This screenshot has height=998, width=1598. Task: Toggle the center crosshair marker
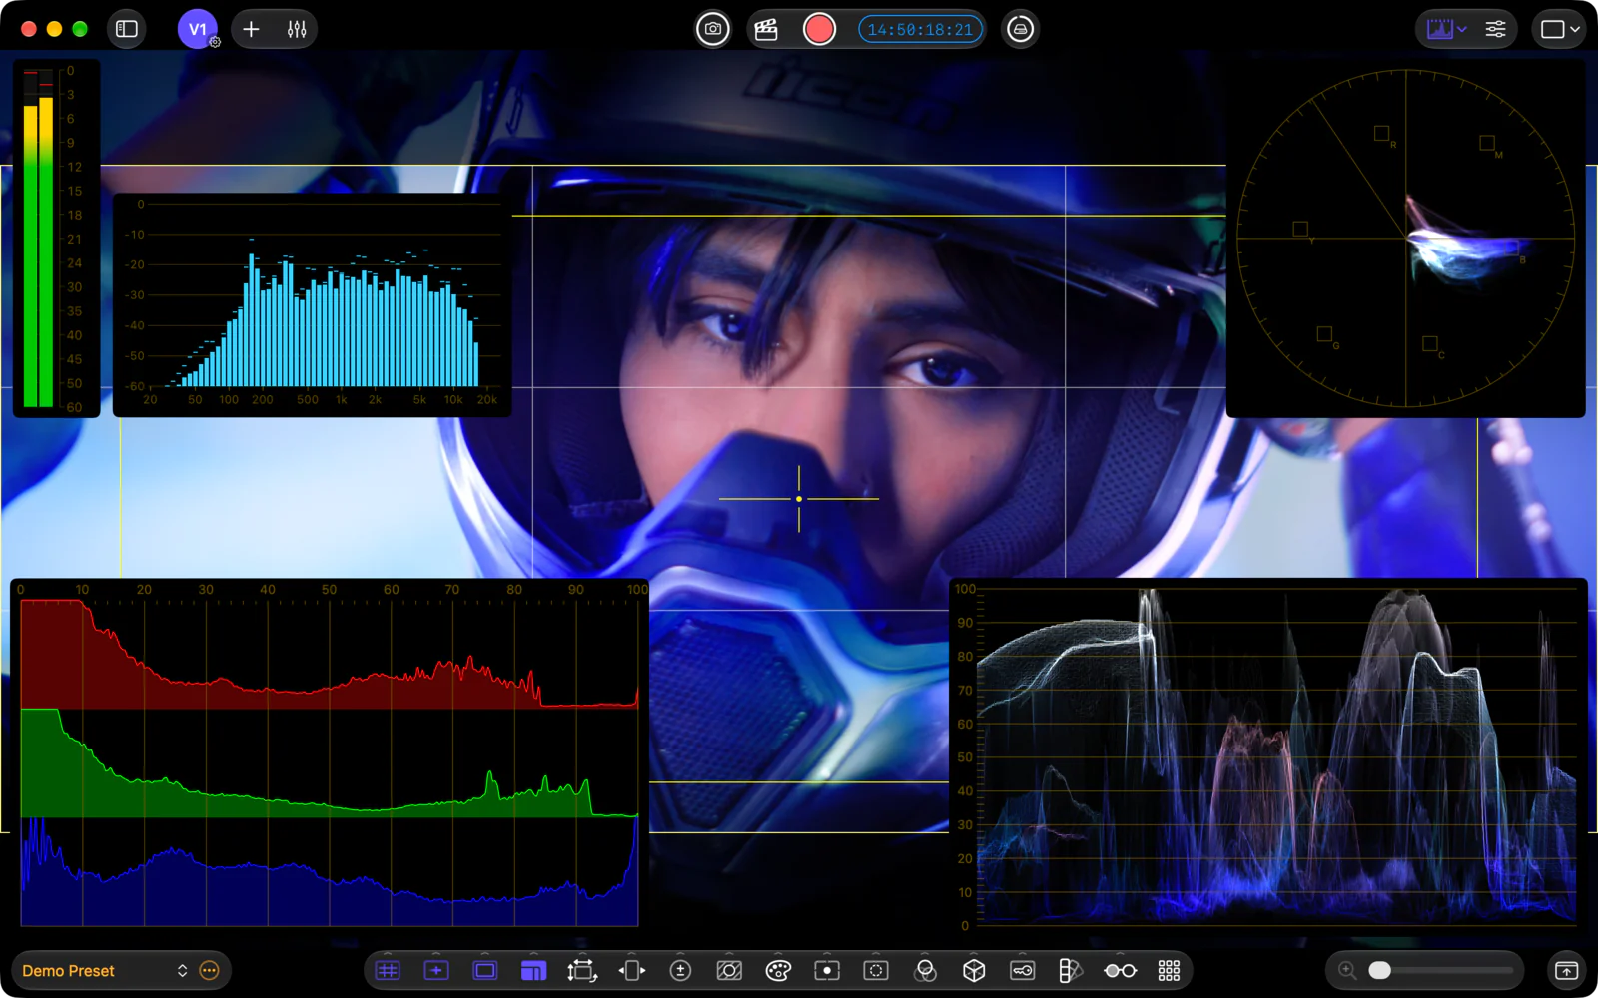click(x=436, y=970)
